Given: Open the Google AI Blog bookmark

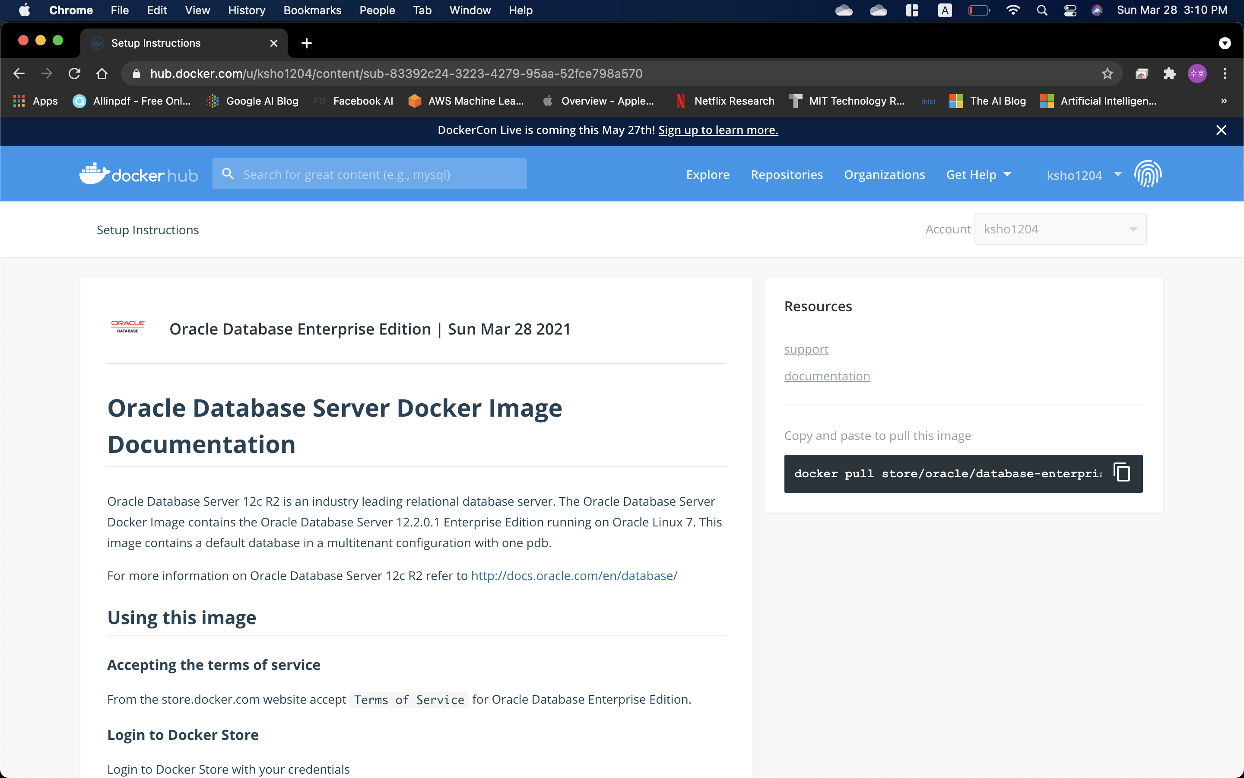Looking at the screenshot, I should (252, 101).
